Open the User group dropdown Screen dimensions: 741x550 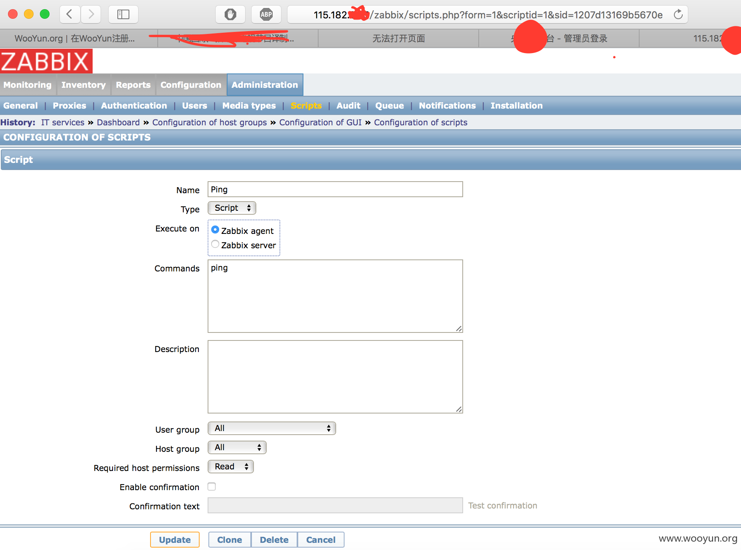coord(272,428)
